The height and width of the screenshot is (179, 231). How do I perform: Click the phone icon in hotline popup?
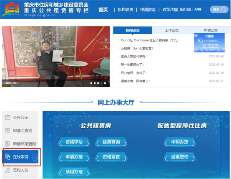click(x=200, y=41)
